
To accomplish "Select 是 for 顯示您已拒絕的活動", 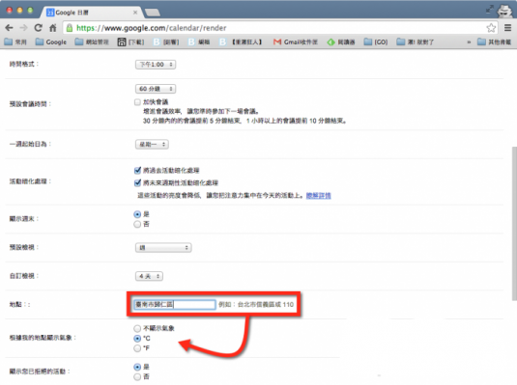I will 137,367.
